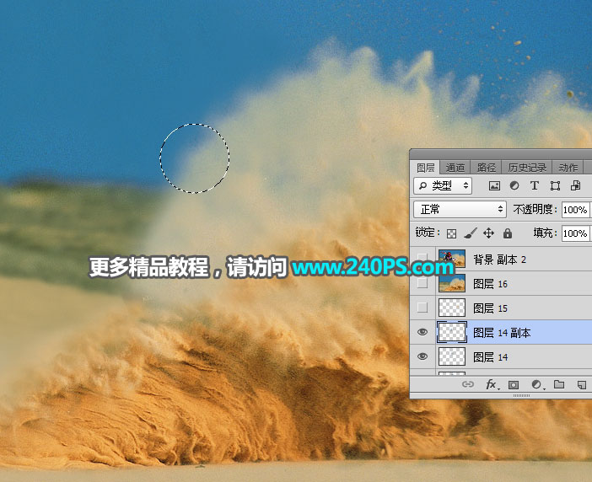Filter layers by smart object icon
Screen dimensions: 592x482
pyautogui.click(x=575, y=185)
